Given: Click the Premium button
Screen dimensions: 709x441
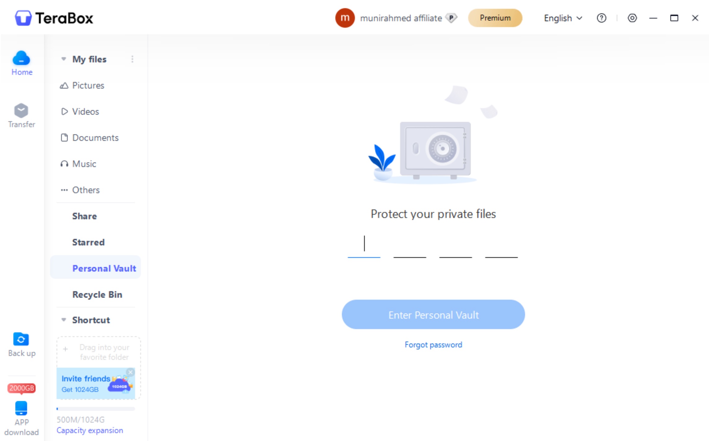Looking at the screenshot, I should 495,18.
